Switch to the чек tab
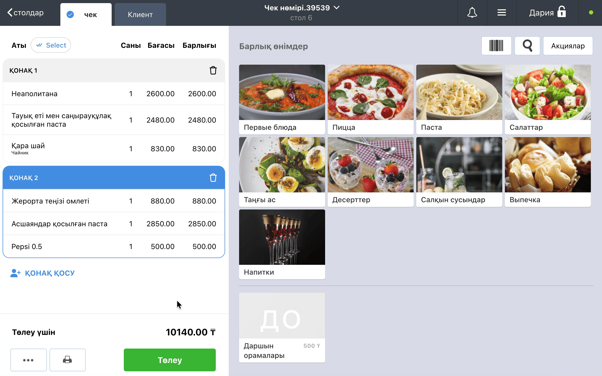This screenshot has height=376, width=602. (86, 14)
